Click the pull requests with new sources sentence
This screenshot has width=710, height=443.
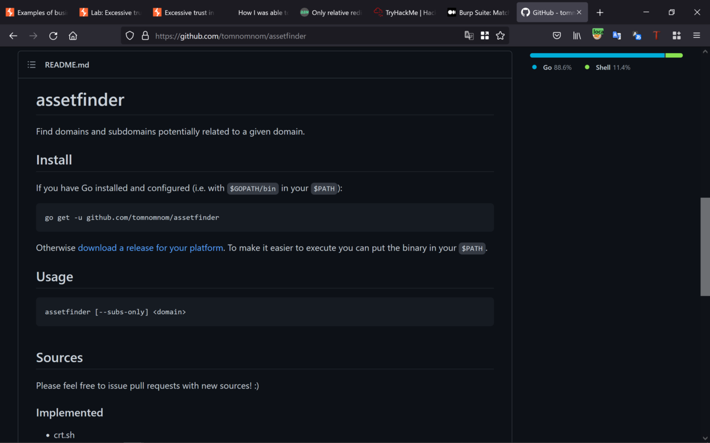pyautogui.click(x=148, y=386)
